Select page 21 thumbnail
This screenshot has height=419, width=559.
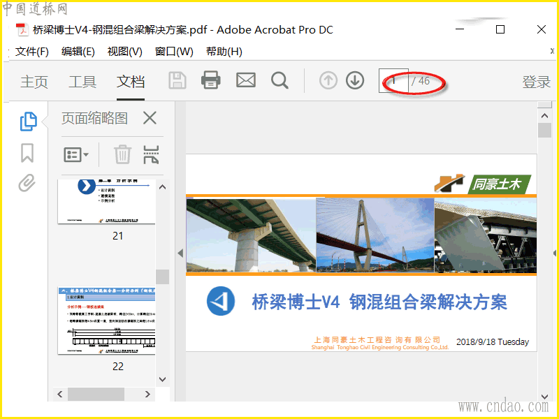coord(107,202)
